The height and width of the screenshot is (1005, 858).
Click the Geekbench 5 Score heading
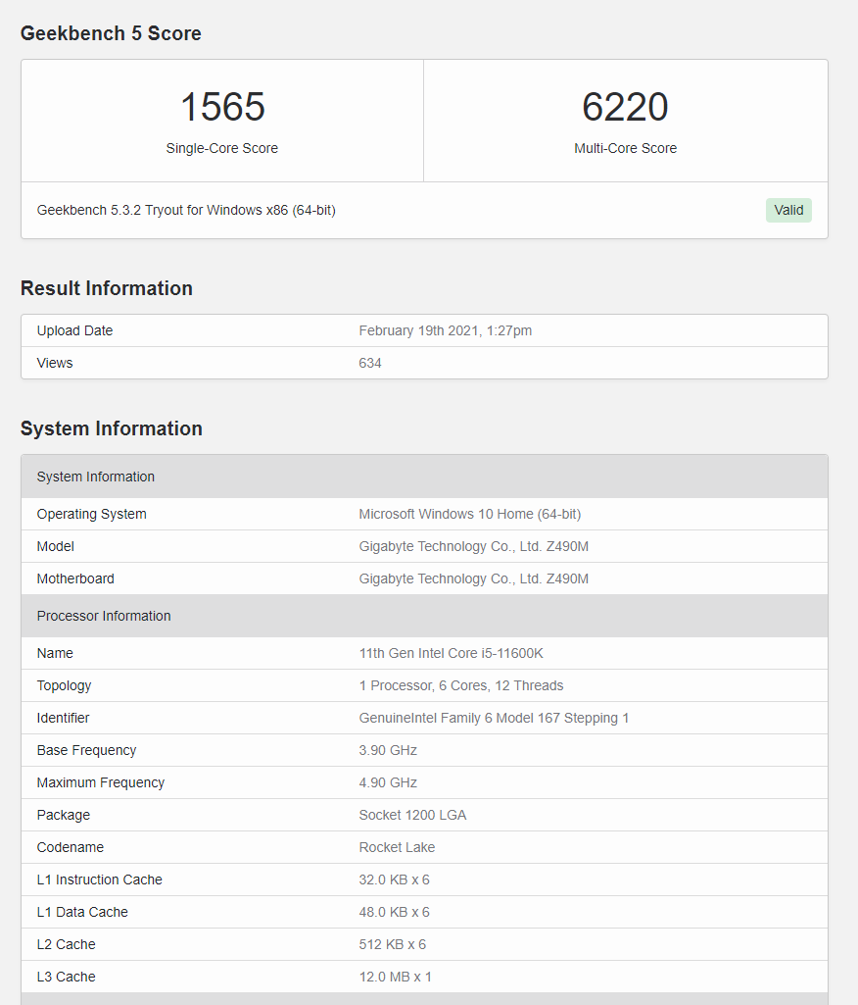pyautogui.click(x=111, y=33)
